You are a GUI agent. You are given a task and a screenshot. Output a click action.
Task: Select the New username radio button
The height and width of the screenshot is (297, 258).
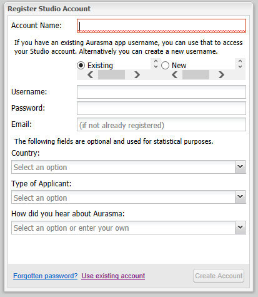pos(165,66)
